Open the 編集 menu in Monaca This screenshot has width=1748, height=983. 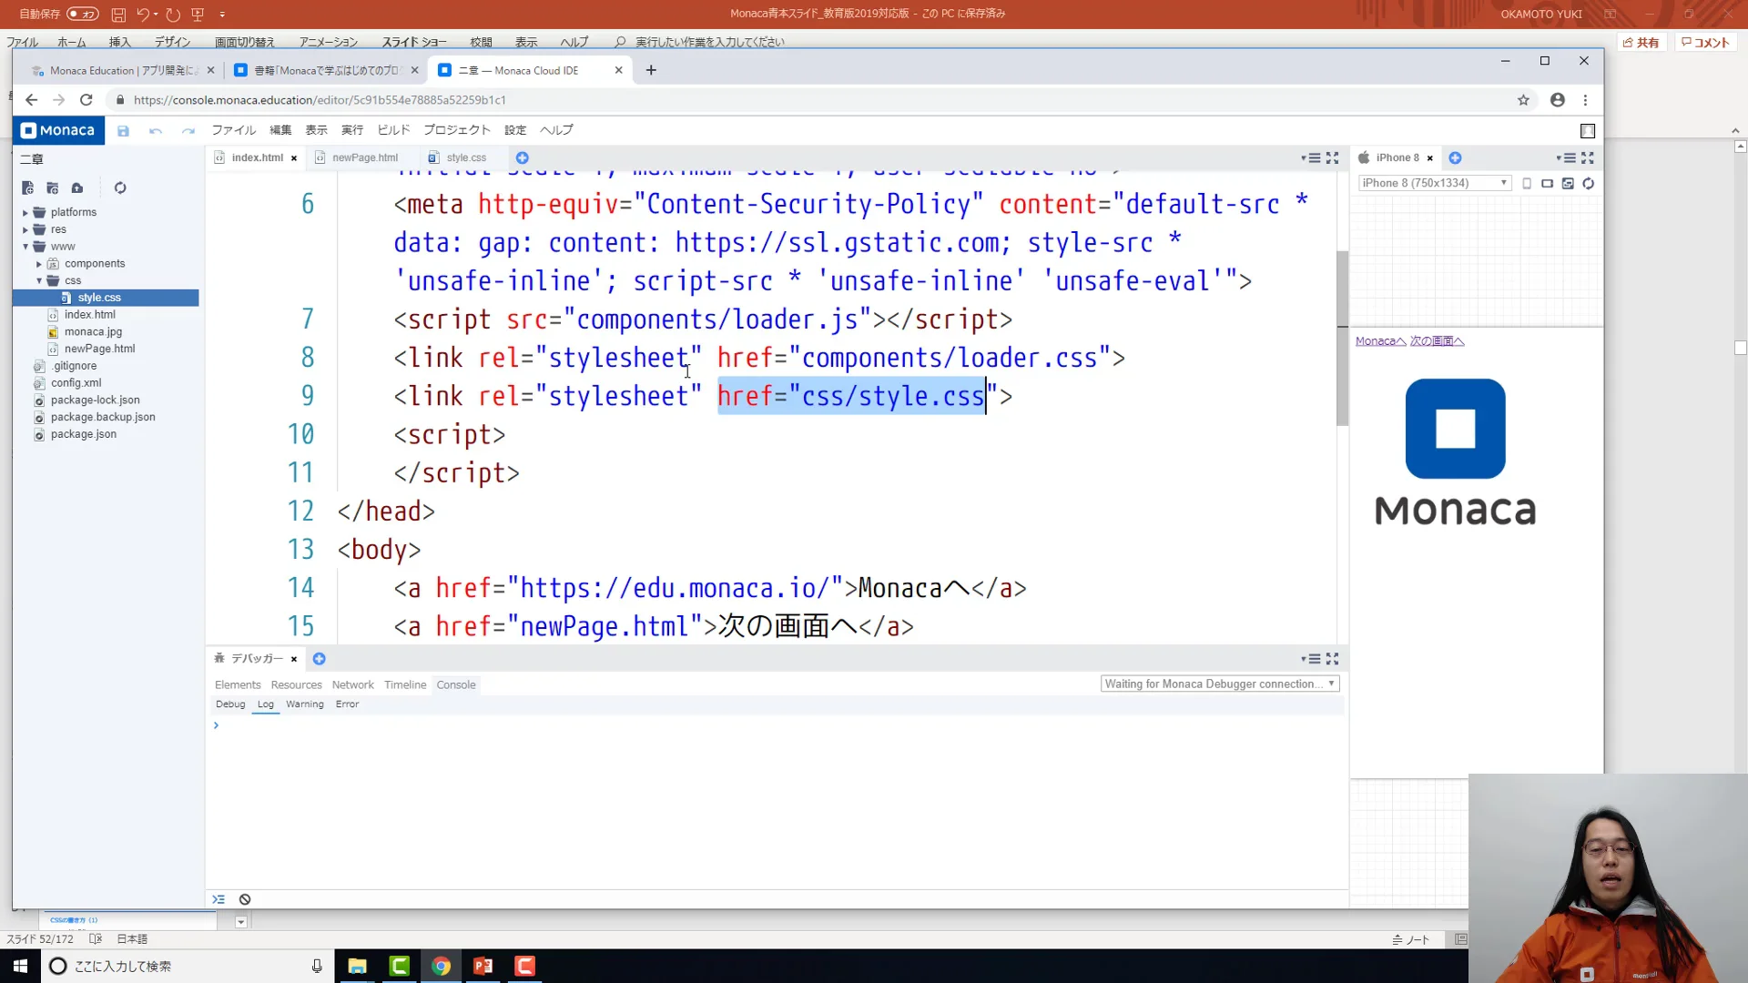click(280, 130)
